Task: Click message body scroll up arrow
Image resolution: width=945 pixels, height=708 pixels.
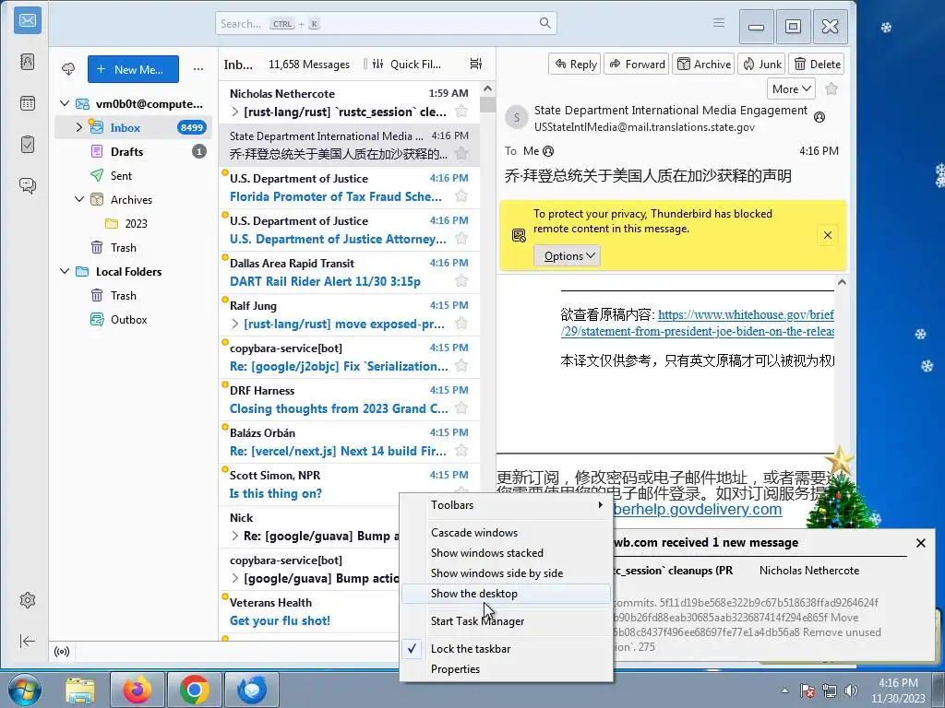Action: 842,282
